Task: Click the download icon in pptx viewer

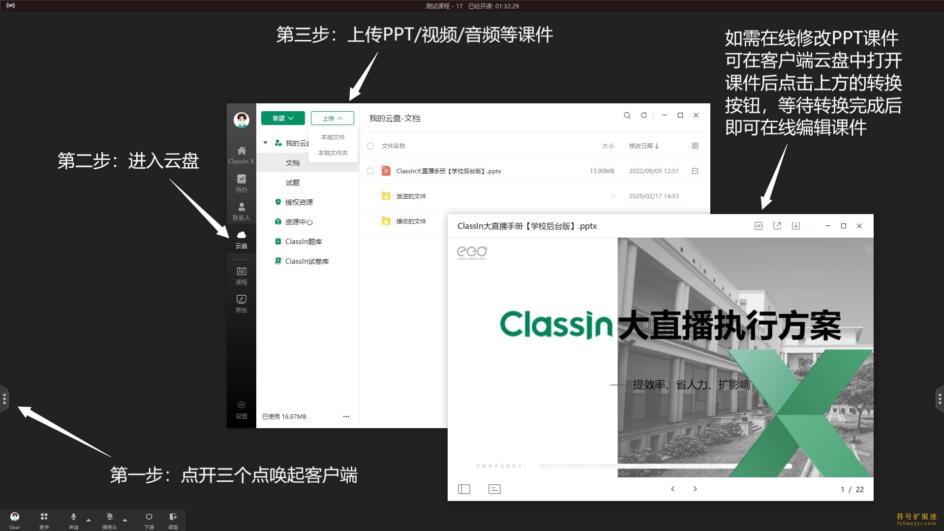Action: tap(796, 226)
